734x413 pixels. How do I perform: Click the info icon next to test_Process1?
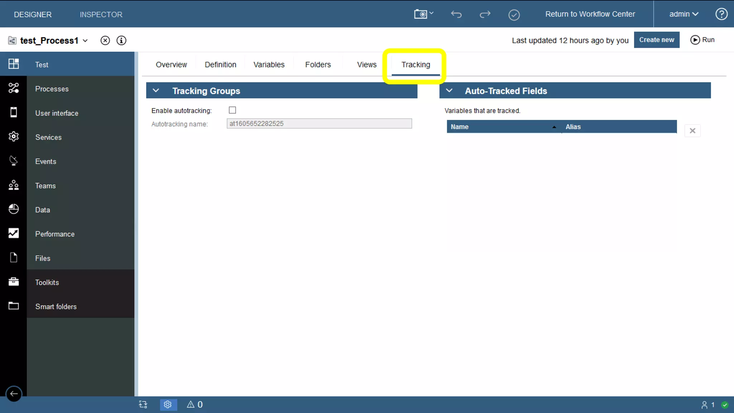pyautogui.click(x=121, y=41)
